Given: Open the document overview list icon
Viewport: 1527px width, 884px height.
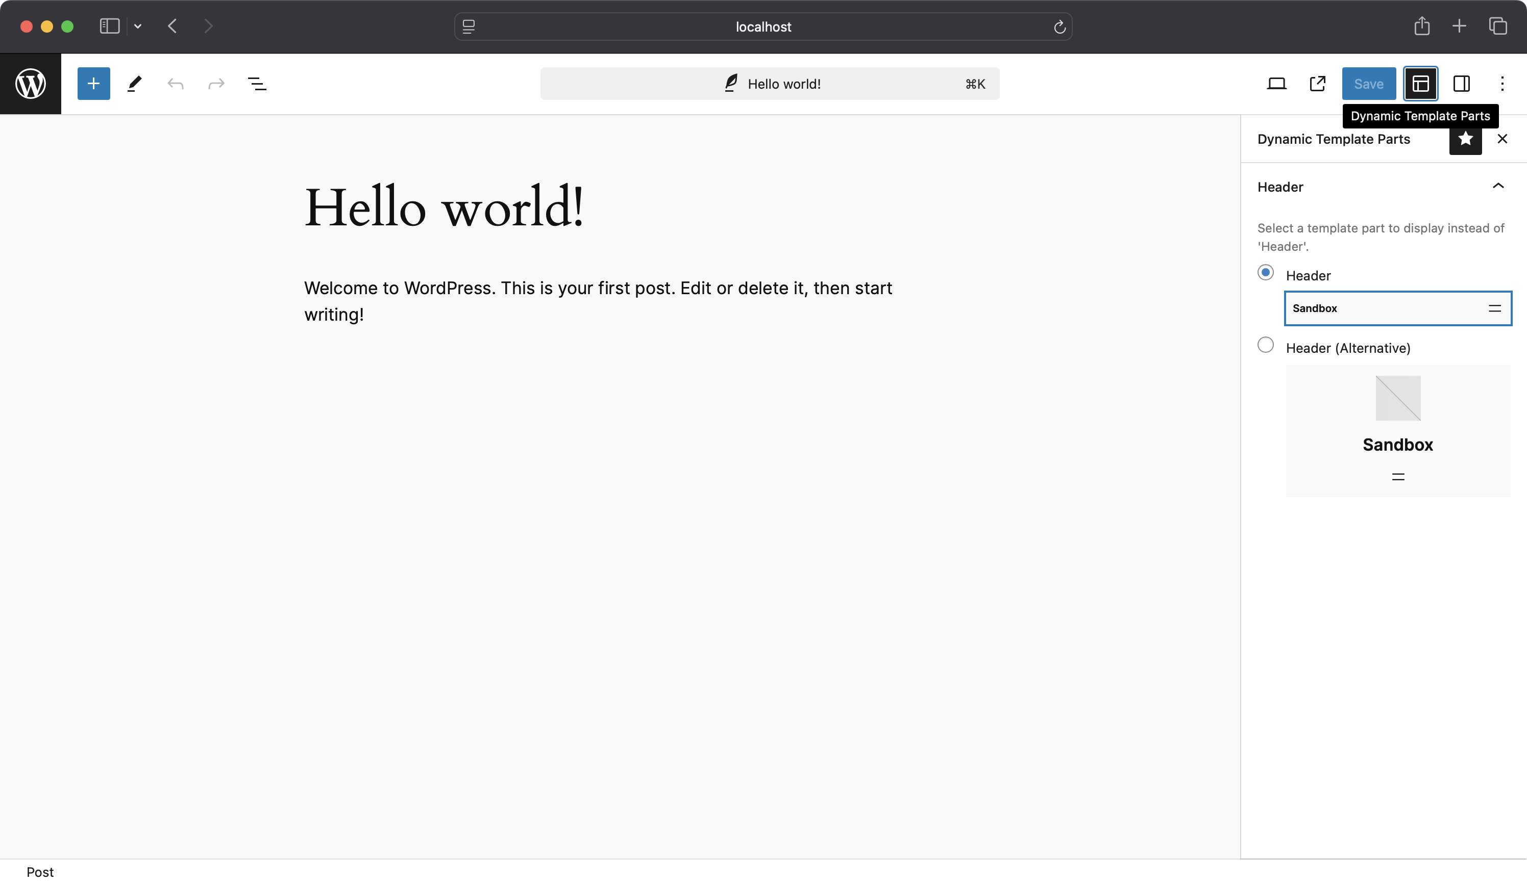Looking at the screenshot, I should pyautogui.click(x=256, y=83).
